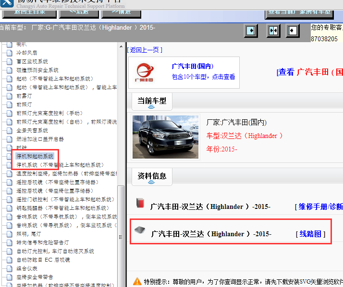Screen dimensions: 343x287
Task: Open the 广汽丰田(国内) link
Action: (x=193, y=66)
